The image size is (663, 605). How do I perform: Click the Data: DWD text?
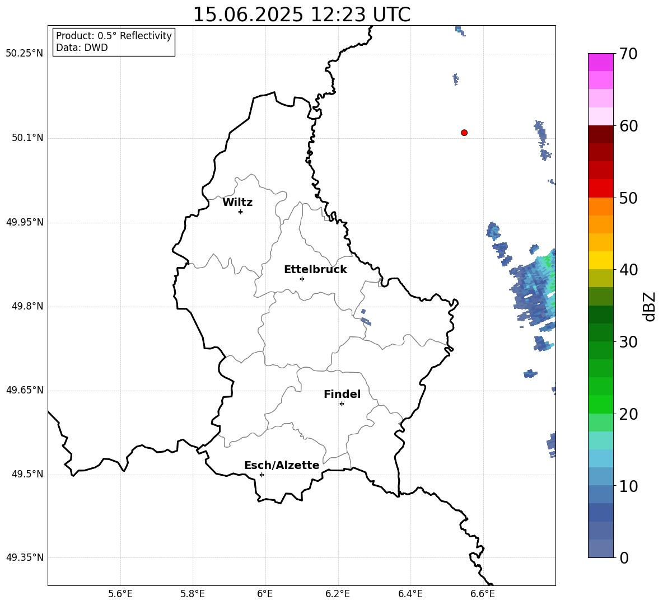(x=82, y=48)
